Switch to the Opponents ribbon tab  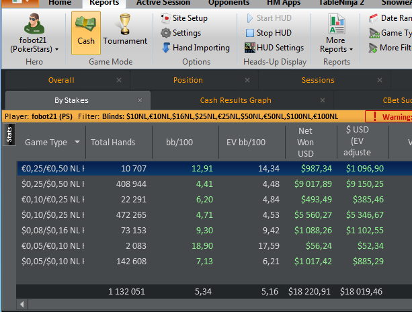[229, 3]
